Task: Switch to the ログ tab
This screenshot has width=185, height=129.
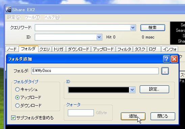Action: 154,49
